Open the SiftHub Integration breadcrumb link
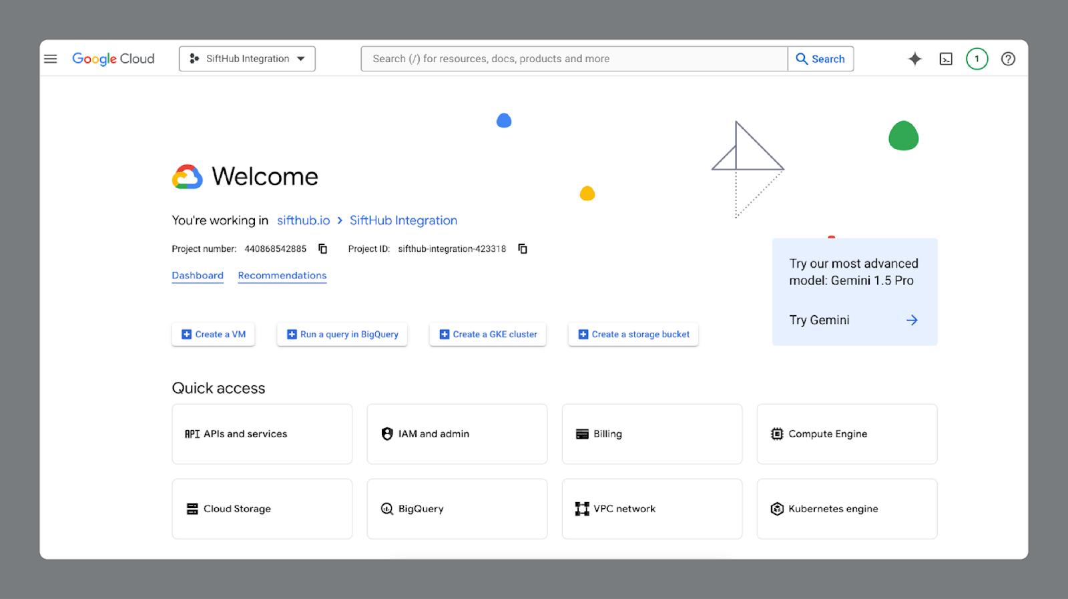Viewport: 1068px width, 599px height. click(x=403, y=220)
